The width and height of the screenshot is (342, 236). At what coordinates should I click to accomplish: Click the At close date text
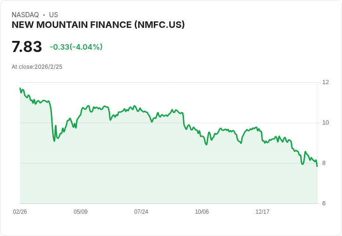(x=37, y=67)
